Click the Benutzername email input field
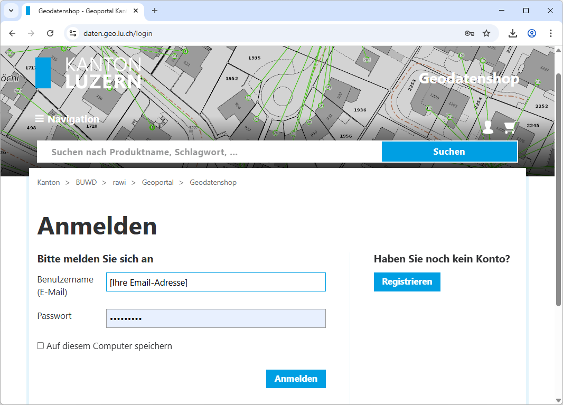This screenshot has height=405, width=563. pyautogui.click(x=215, y=282)
